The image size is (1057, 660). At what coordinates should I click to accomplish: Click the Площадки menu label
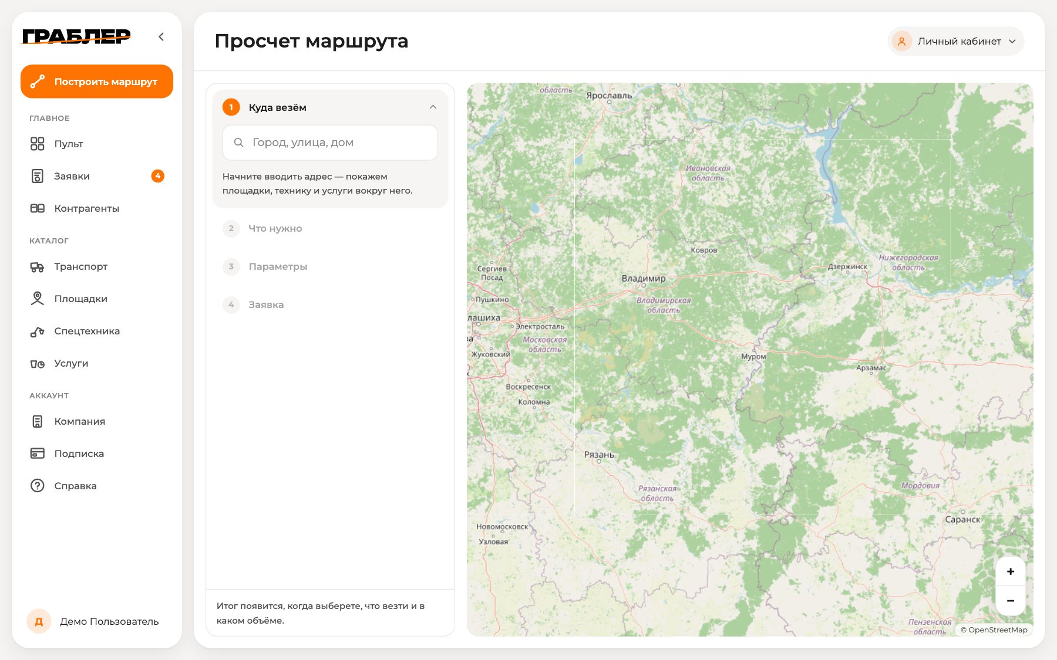(x=81, y=299)
